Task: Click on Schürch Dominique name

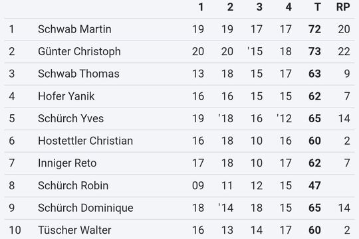Action: 85,208
